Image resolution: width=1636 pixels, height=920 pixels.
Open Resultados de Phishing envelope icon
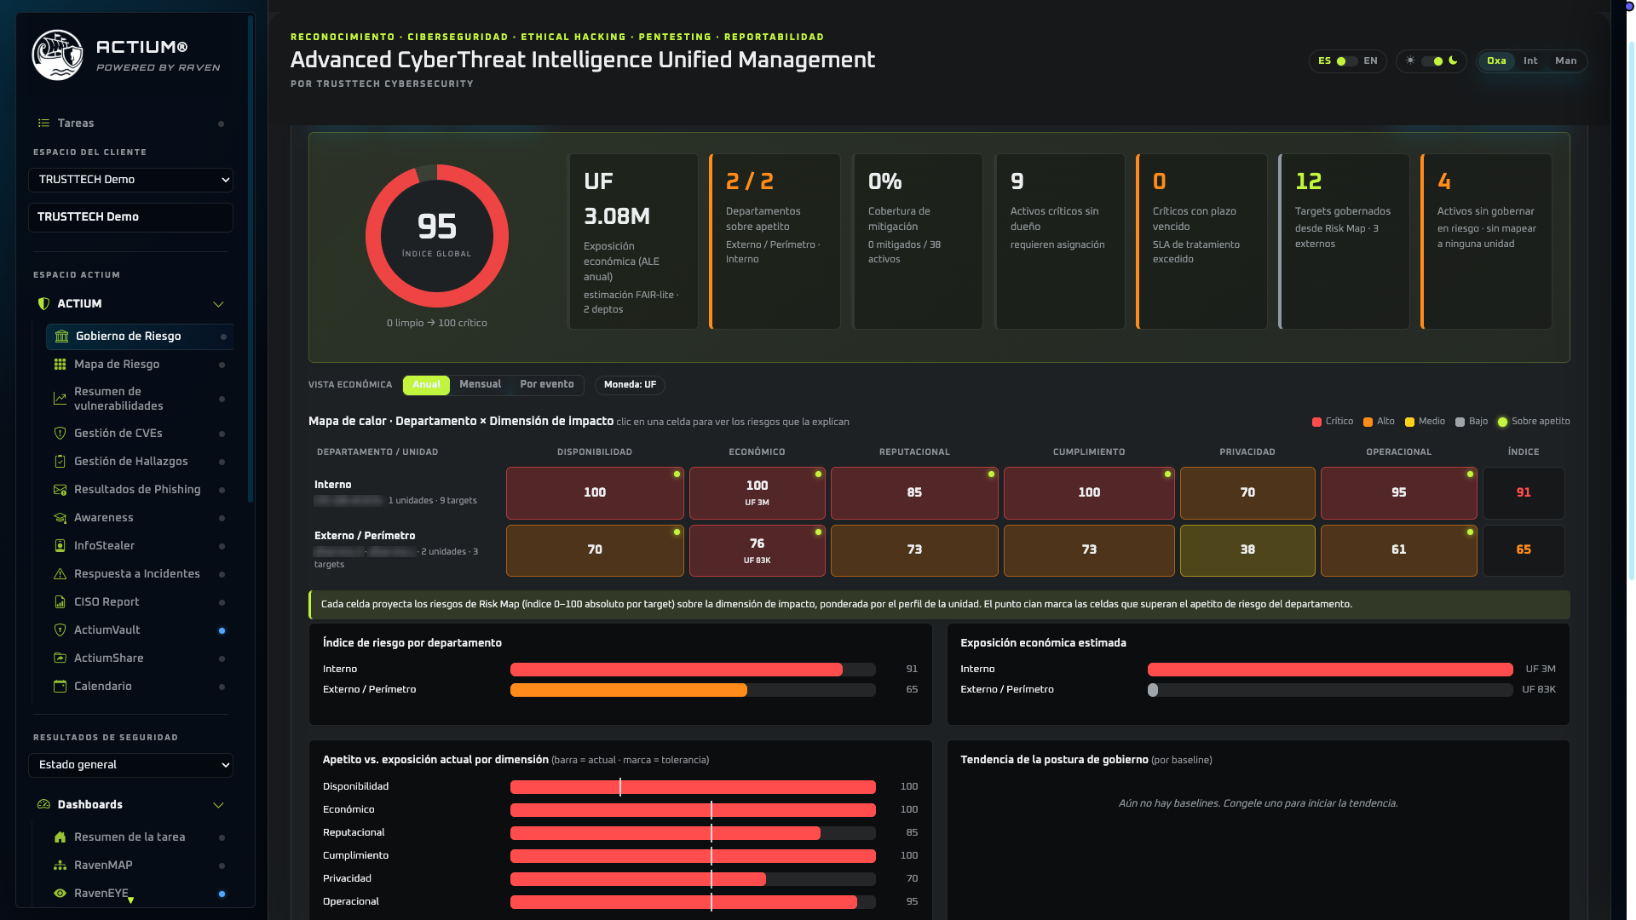[60, 490]
